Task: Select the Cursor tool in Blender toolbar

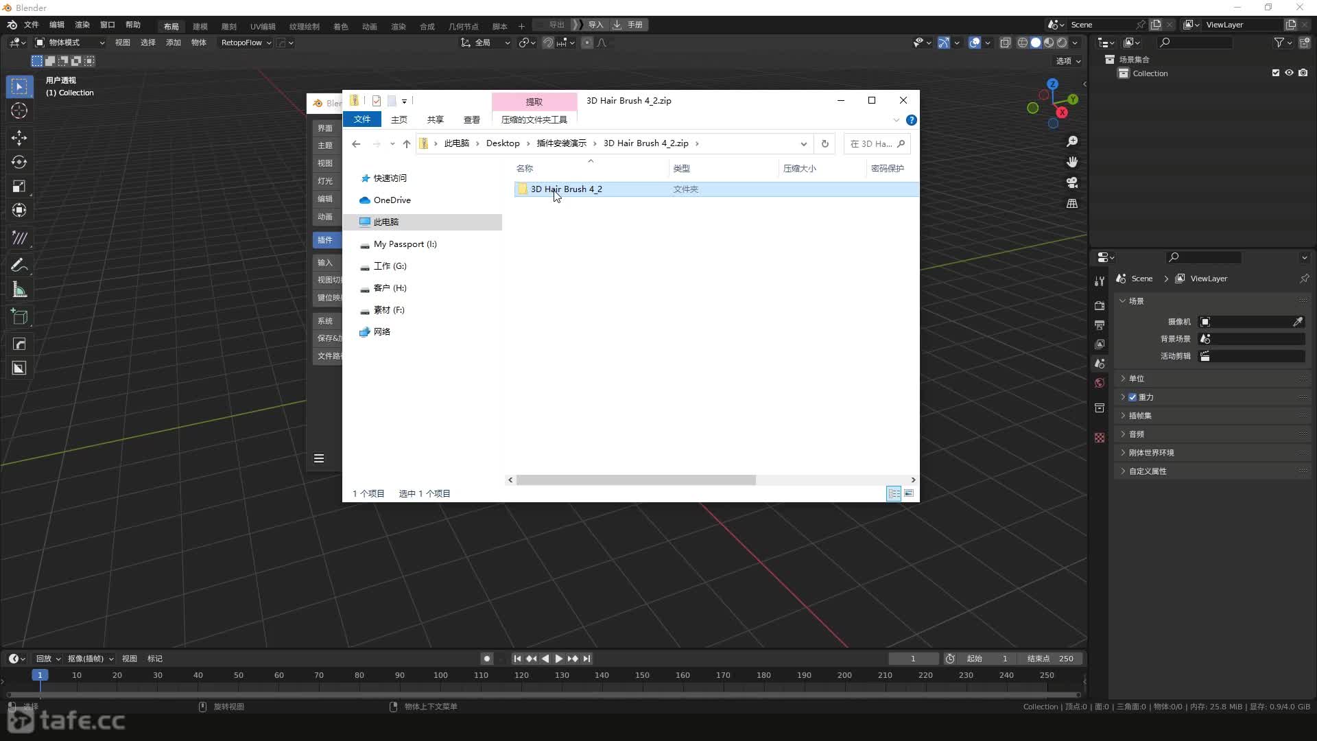Action: tap(19, 110)
